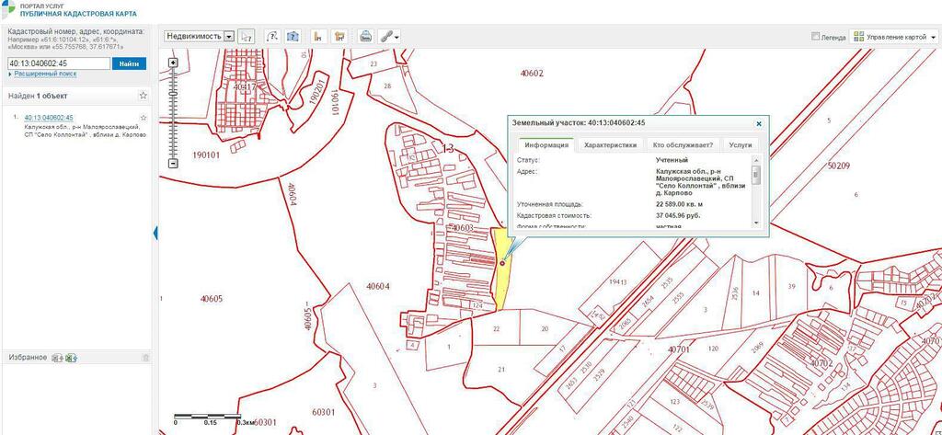Viewport: 942px width, 435px height.
Task: Switch to the Характеристики tab
Action: tap(611, 144)
